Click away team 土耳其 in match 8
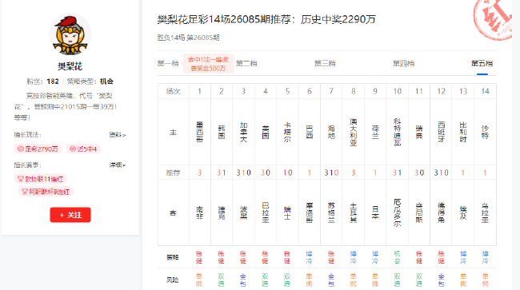 tap(353, 213)
